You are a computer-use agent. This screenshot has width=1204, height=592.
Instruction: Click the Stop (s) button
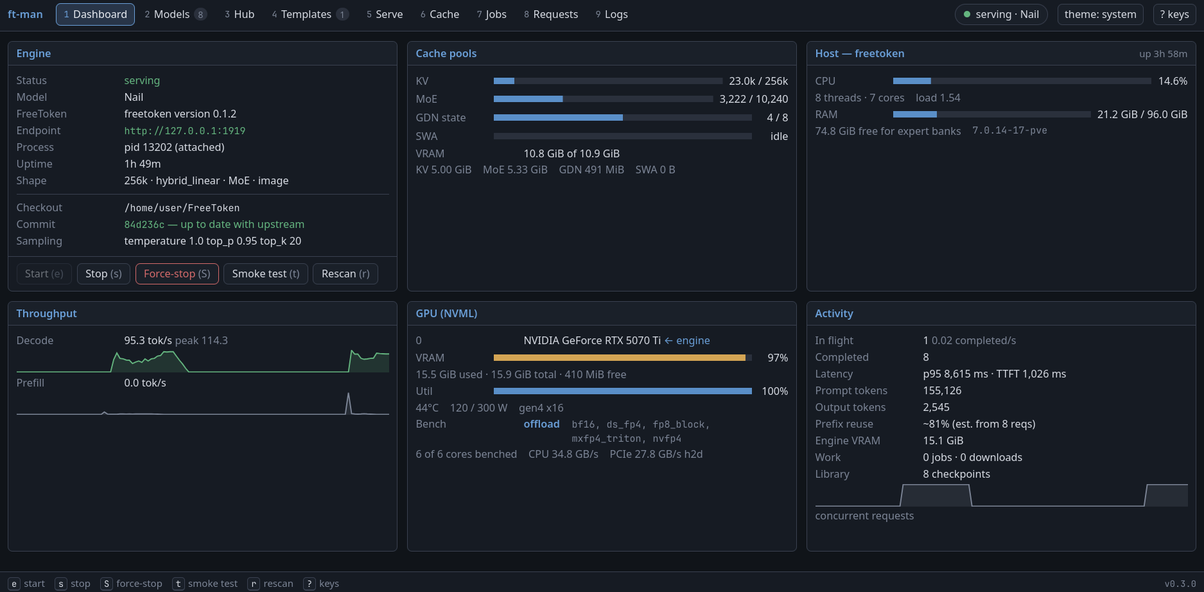point(103,274)
